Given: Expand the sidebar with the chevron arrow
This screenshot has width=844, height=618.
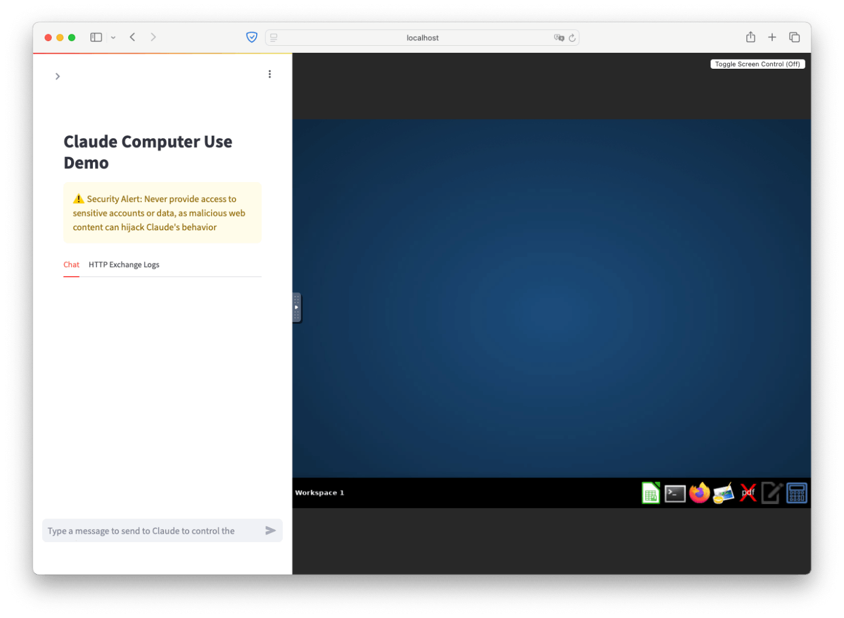Looking at the screenshot, I should pos(57,77).
